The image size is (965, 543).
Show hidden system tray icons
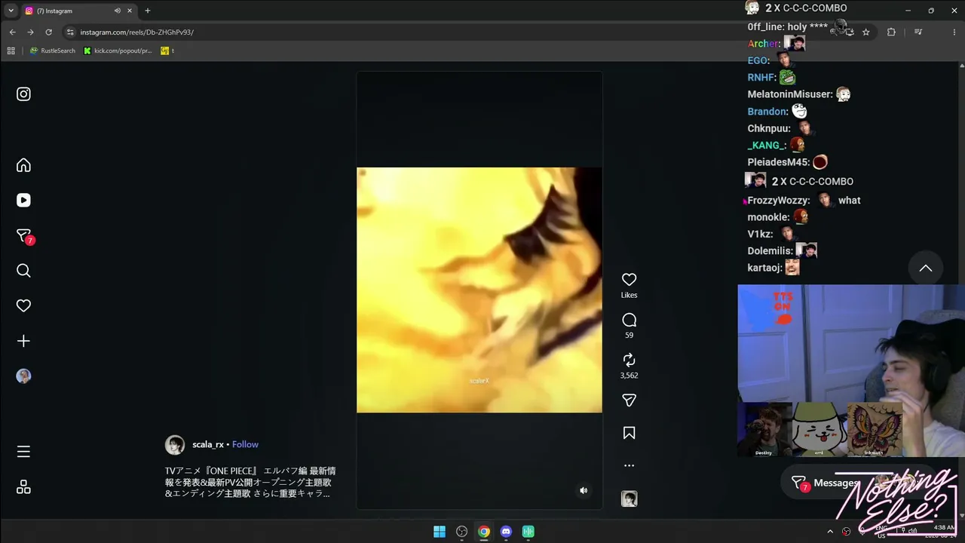[x=830, y=532]
